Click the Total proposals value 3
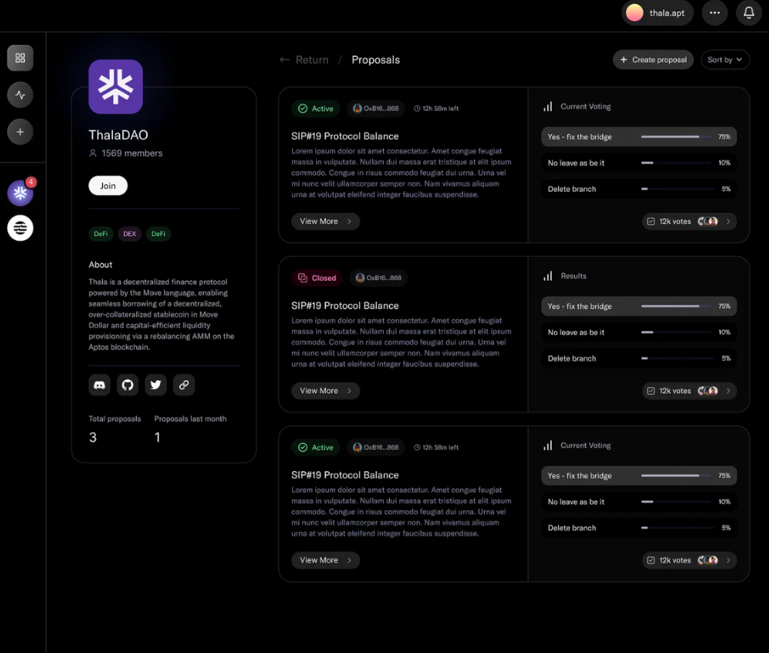Screen dimensions: 769x653 click(93, 437)
